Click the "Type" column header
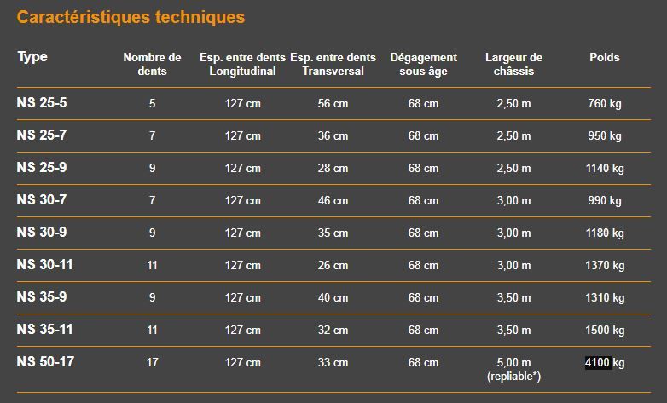Screen dimensions: 667x403 32,57
